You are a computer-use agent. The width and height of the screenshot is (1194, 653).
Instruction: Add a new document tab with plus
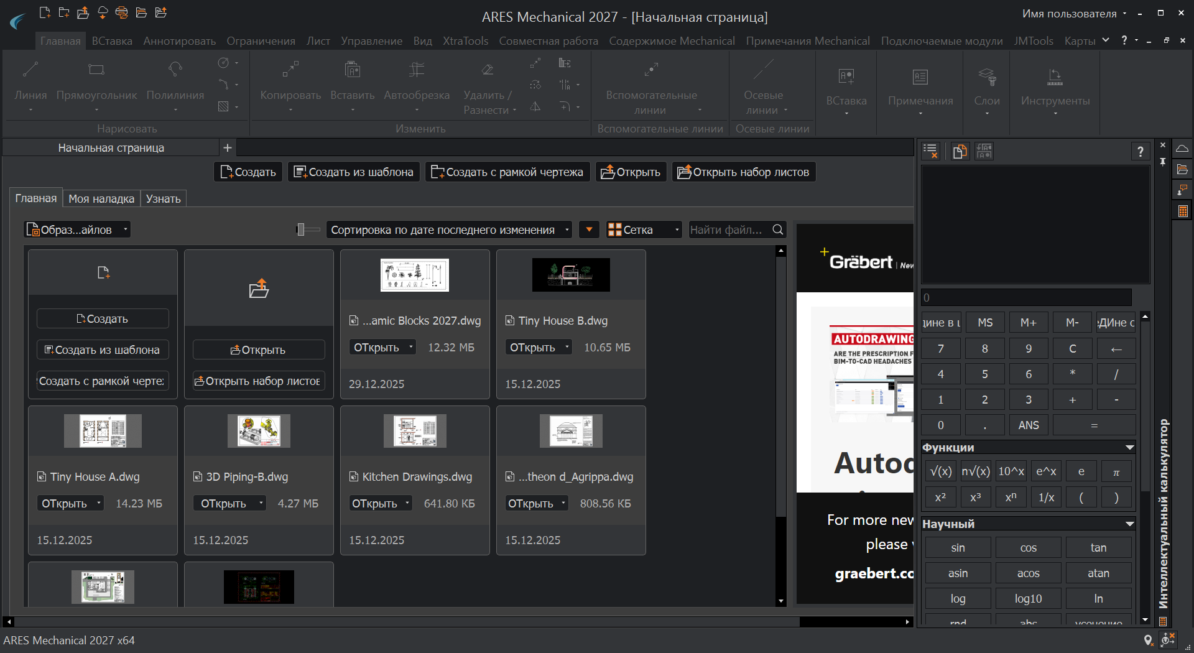point(227,147)
